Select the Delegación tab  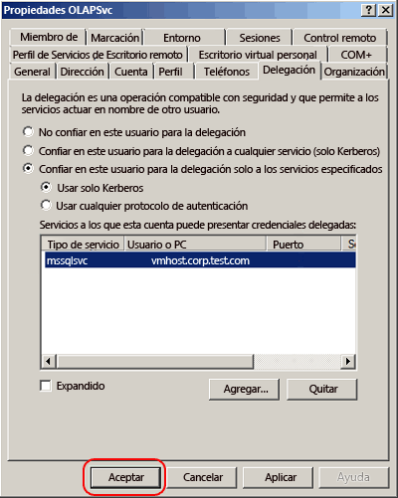(289, 71)
